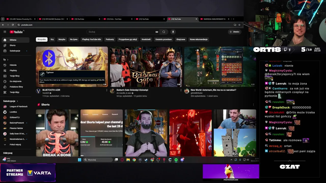
Task: Open Shorts from the sidebar
Action: pos(16,45)
